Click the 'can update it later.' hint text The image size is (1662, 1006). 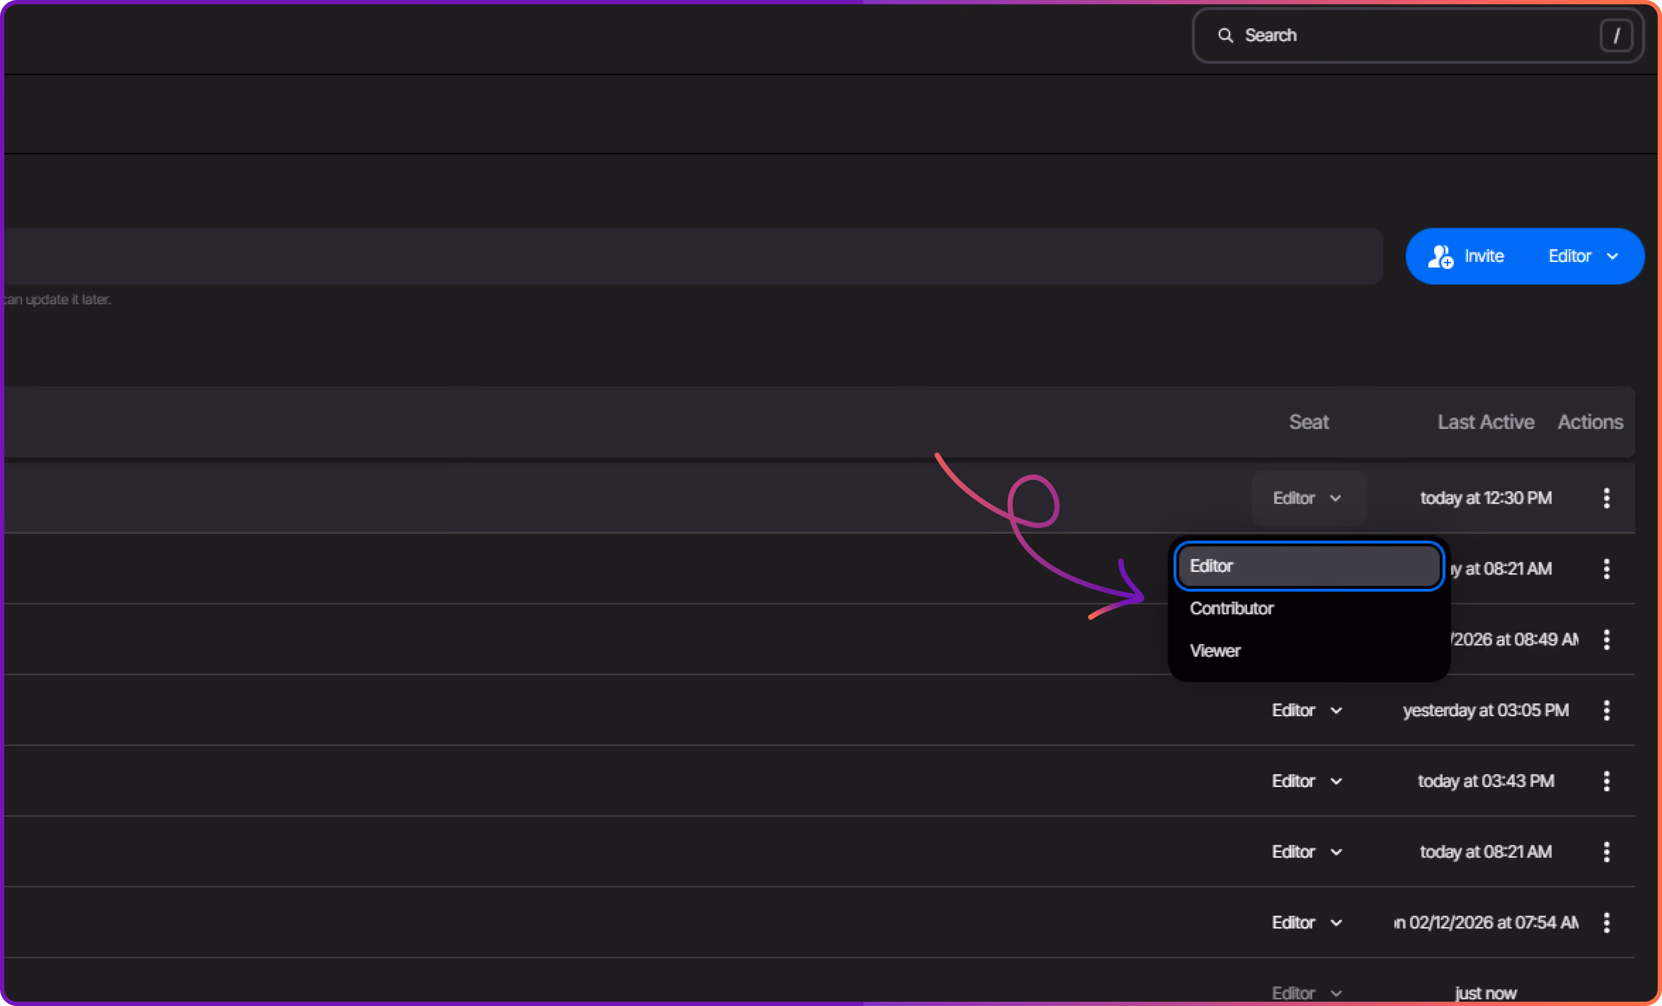pyautogui.click(x=58, y=300)
